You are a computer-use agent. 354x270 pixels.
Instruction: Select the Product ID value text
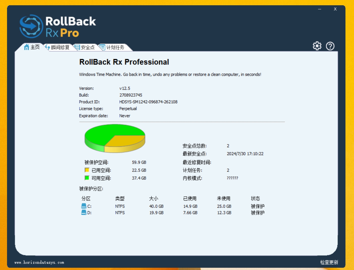point(148,102)
